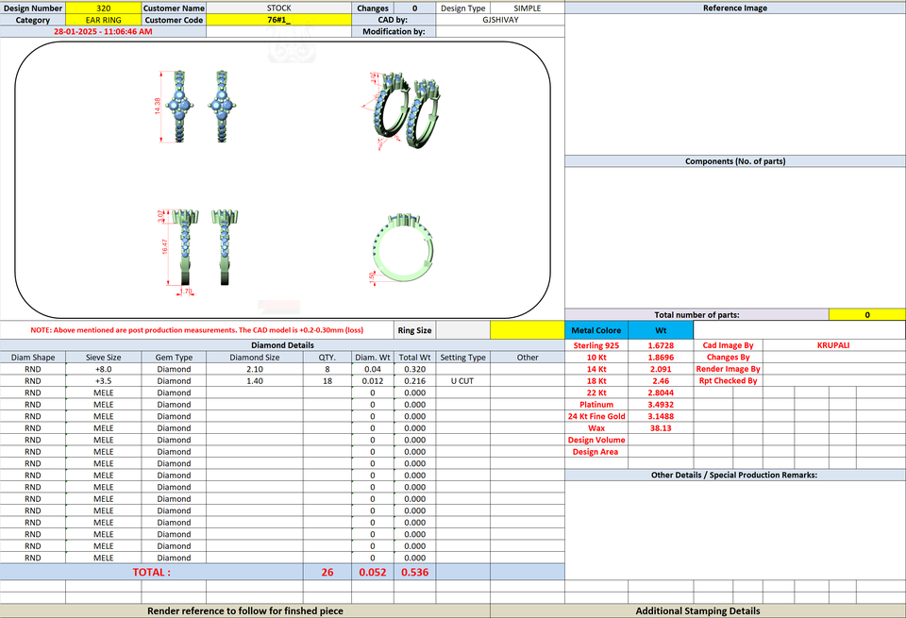Click the Render Image By label
Screen dimensions: 906x618
click(x=728, y=369)
